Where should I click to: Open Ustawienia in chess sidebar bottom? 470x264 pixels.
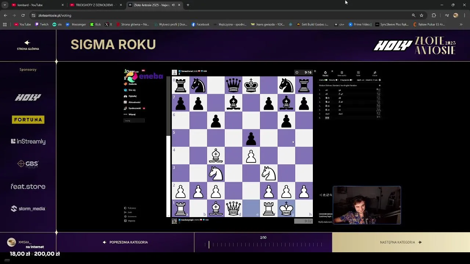(x=130, y=216)
